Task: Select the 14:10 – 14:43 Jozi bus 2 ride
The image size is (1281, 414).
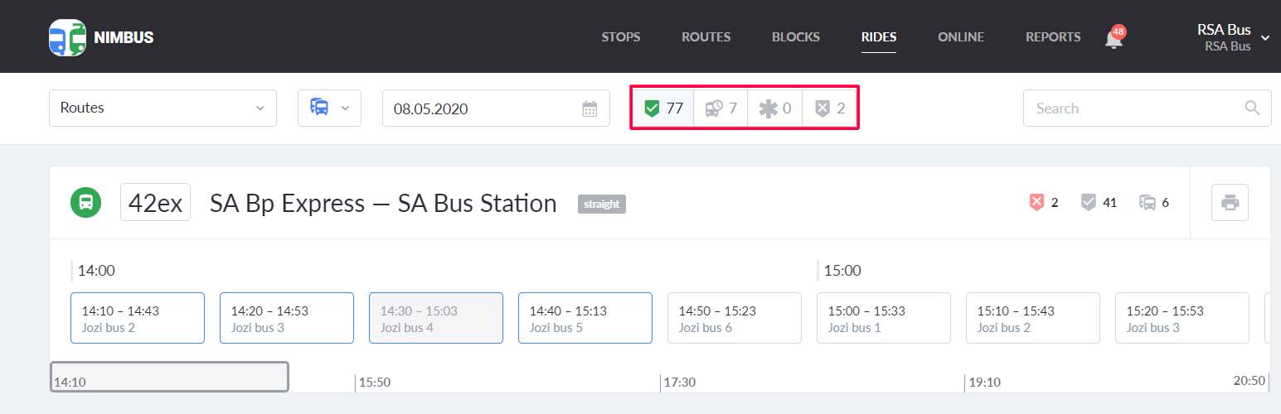Action: click(138, 318)
